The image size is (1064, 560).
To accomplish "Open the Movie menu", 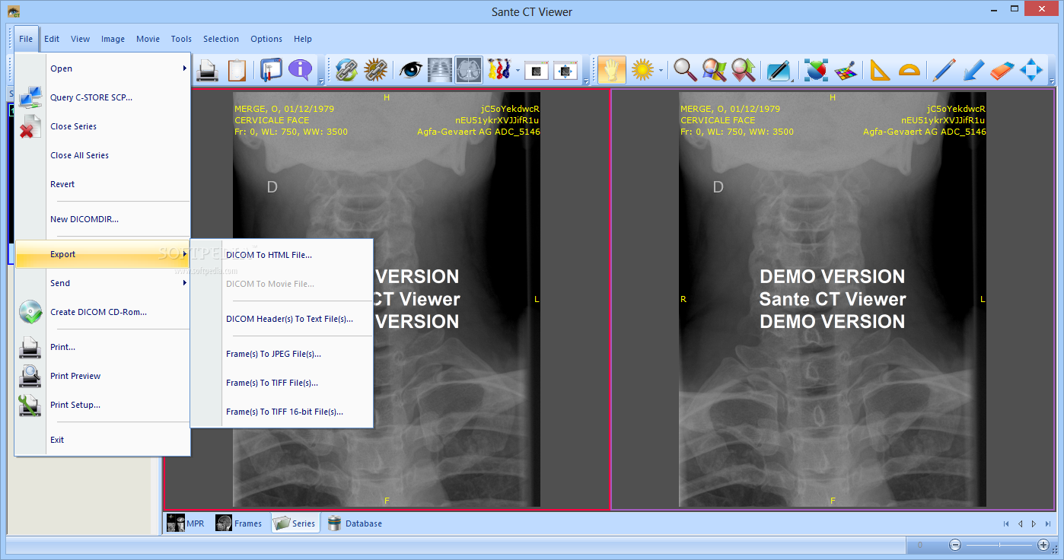I will click(x=148, y=39).
